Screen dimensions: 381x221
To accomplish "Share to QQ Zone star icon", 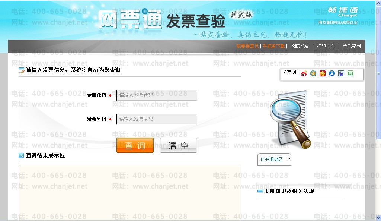I will click(313, 73).
